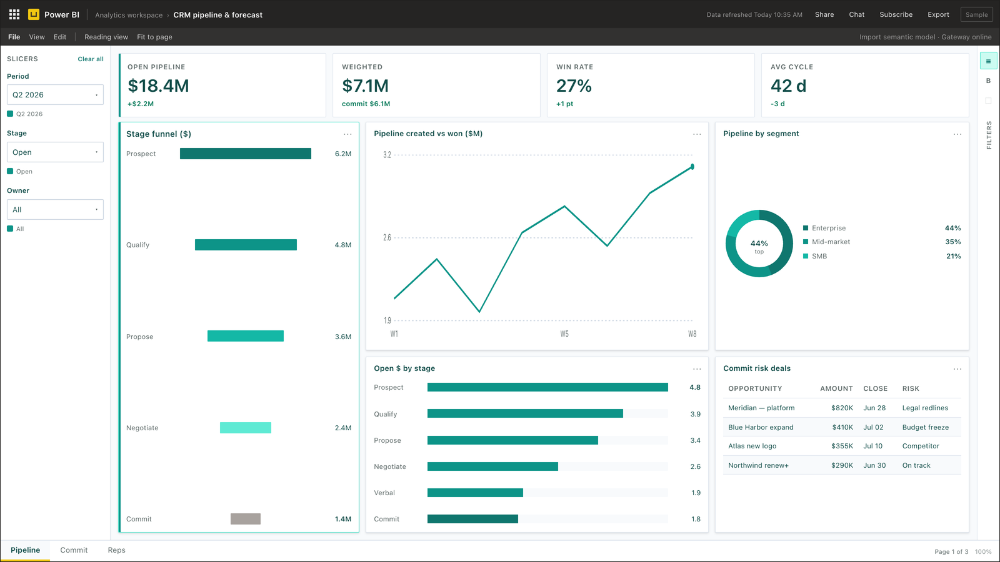Screen dimensions: 1000x562
Task: Click the Sample button
Action: click(x=976, y=14)
